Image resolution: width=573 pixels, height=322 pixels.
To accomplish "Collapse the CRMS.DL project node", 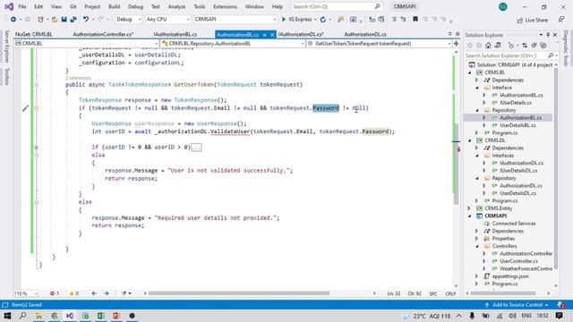I will (470, 140).
